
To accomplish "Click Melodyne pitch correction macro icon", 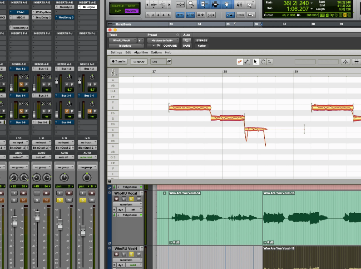I will click(346, 62).
